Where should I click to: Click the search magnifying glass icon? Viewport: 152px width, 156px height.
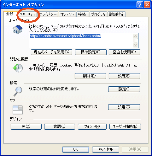18,91
